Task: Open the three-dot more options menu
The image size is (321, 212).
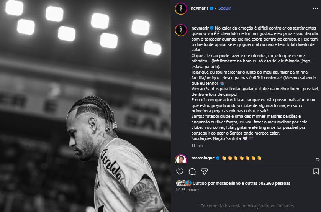Action: pos(315,8)
